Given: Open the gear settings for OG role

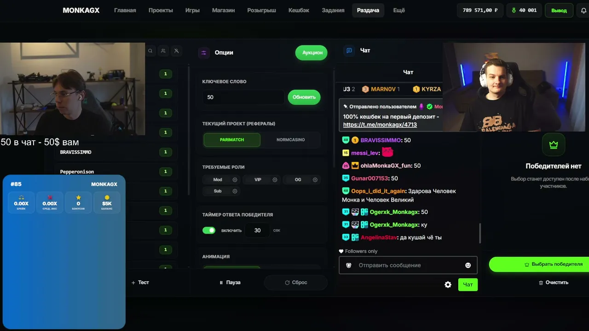Looking at the screenshot, I should pos(315,180).
